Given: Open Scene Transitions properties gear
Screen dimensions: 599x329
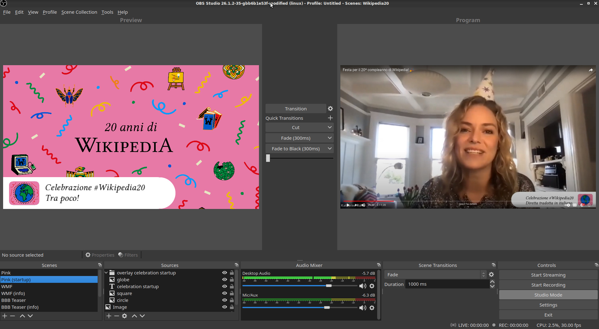Looking at the screenshot, I should click(x=491, y=274).
